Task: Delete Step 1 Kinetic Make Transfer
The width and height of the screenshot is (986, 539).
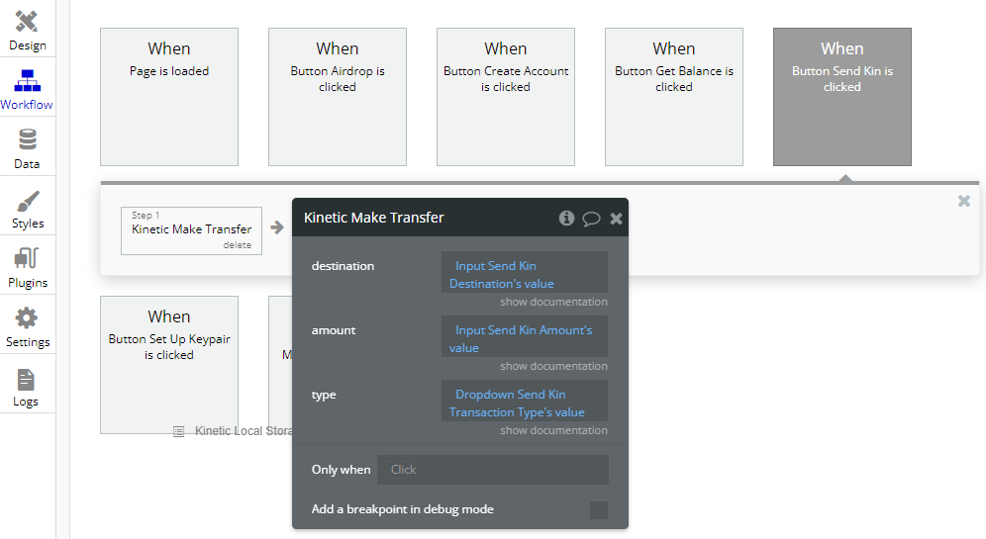Action: click(237, 245)
